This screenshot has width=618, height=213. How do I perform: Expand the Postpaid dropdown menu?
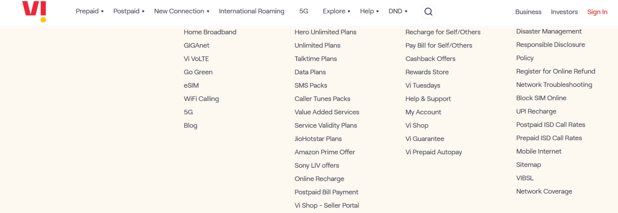click(129, 11)
